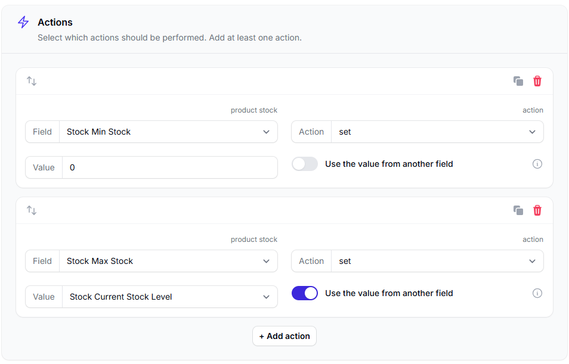
Task: Disable 'Use the value from another field' for Max Stock
Action: pyautogui.click(x=304, y=293)
